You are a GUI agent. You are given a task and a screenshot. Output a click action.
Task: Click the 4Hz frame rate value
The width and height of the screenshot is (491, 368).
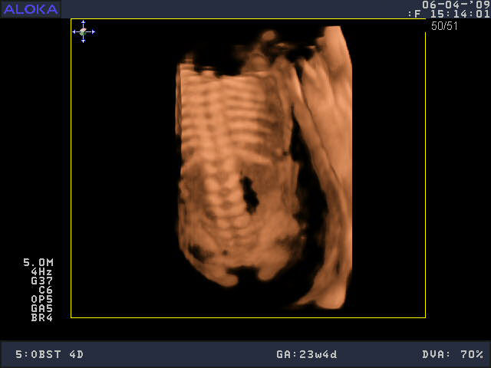click(41, 271)
